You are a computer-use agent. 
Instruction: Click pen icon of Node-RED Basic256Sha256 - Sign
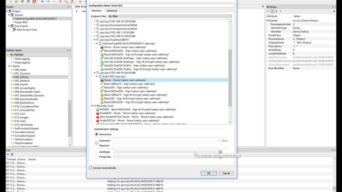(x=102, y=91)
